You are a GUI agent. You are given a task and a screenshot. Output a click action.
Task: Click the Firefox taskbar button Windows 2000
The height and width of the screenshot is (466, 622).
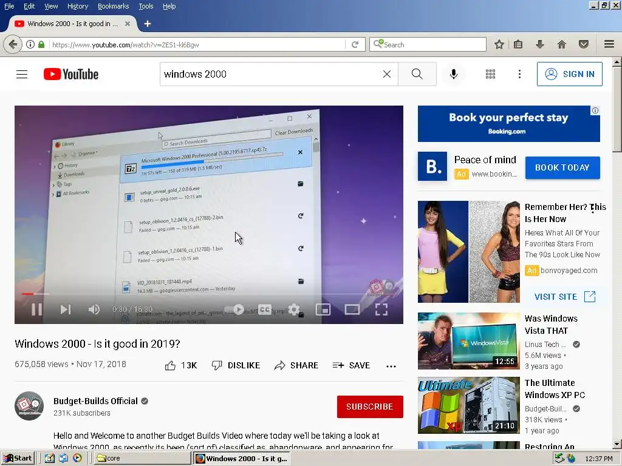click(242, 459)
